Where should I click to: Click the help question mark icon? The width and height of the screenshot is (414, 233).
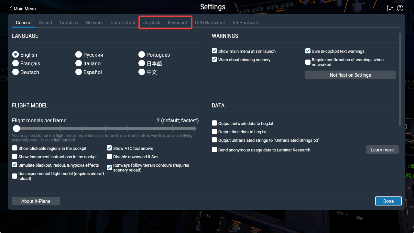[x=400, y=8]
